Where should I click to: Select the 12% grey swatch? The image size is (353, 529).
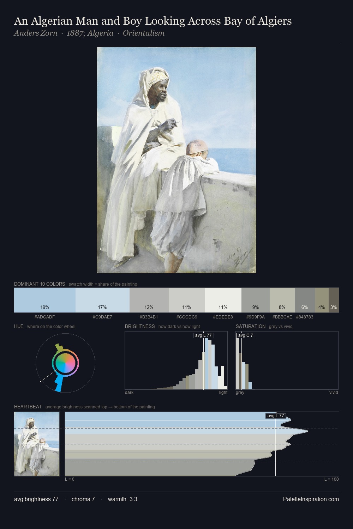tap(149, 300)
